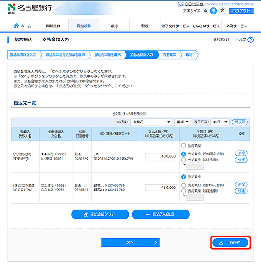Open the 昇順 order dropdown
The image size is (261, 271).
(x=183, y=122)
